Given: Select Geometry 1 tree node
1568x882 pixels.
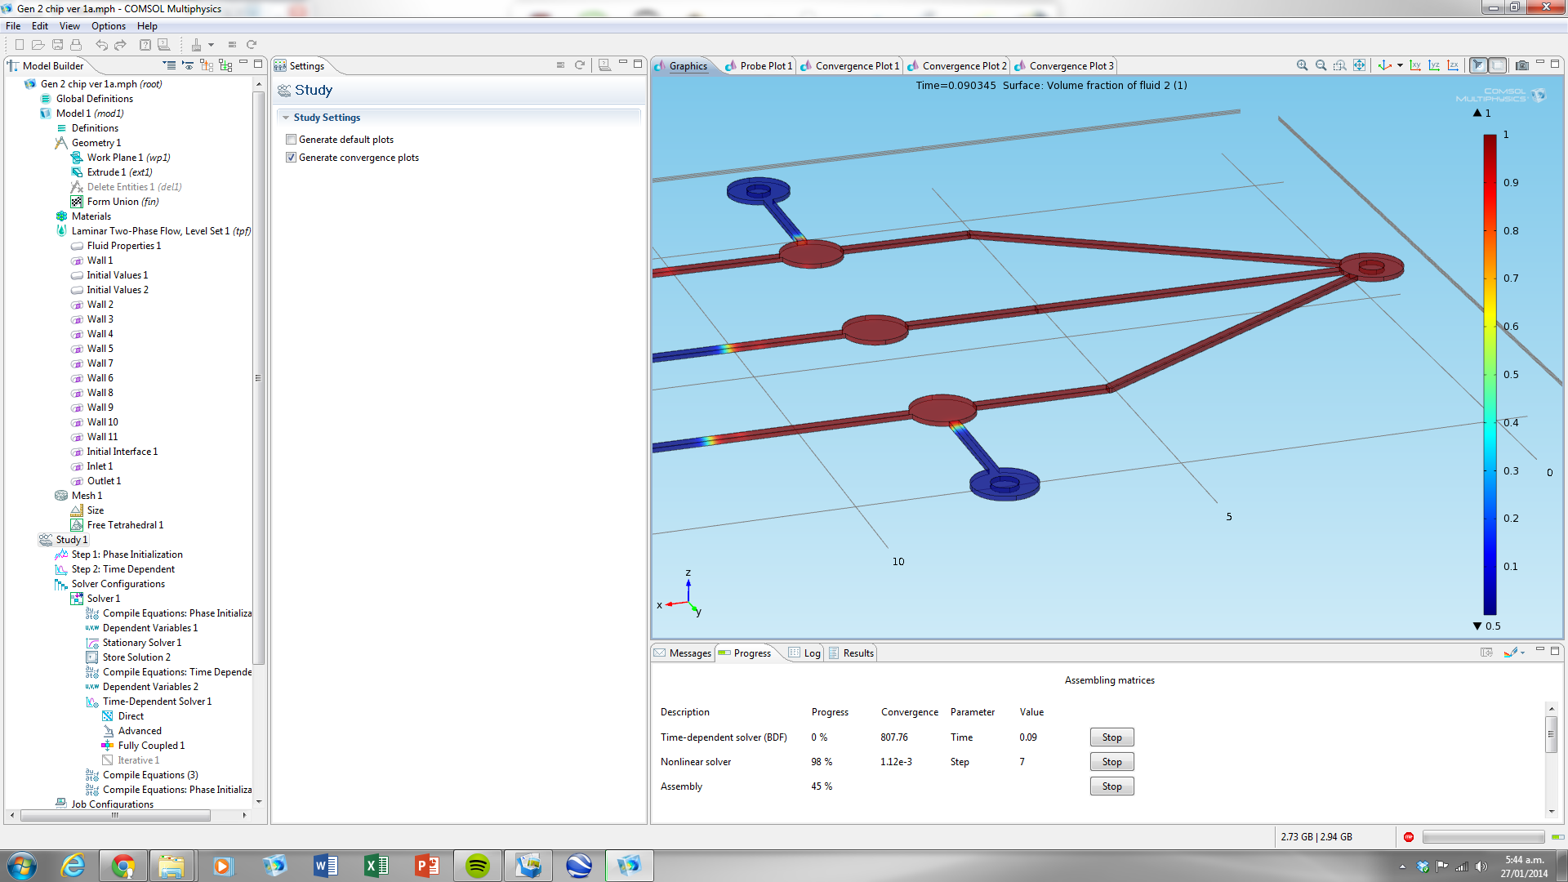Looking at the screenshot, I should point(96,143).
